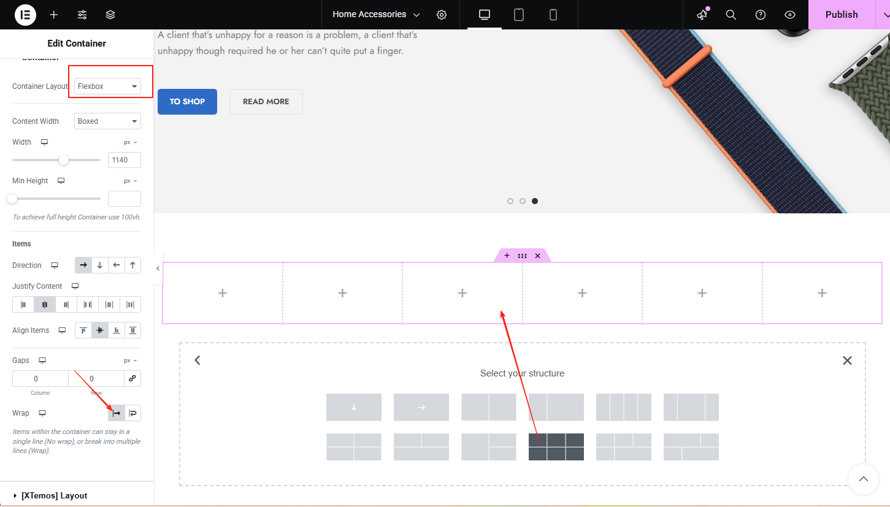Click the Width slider handle
The width and height of the screenshot is (890, 507).
(64, 160)
